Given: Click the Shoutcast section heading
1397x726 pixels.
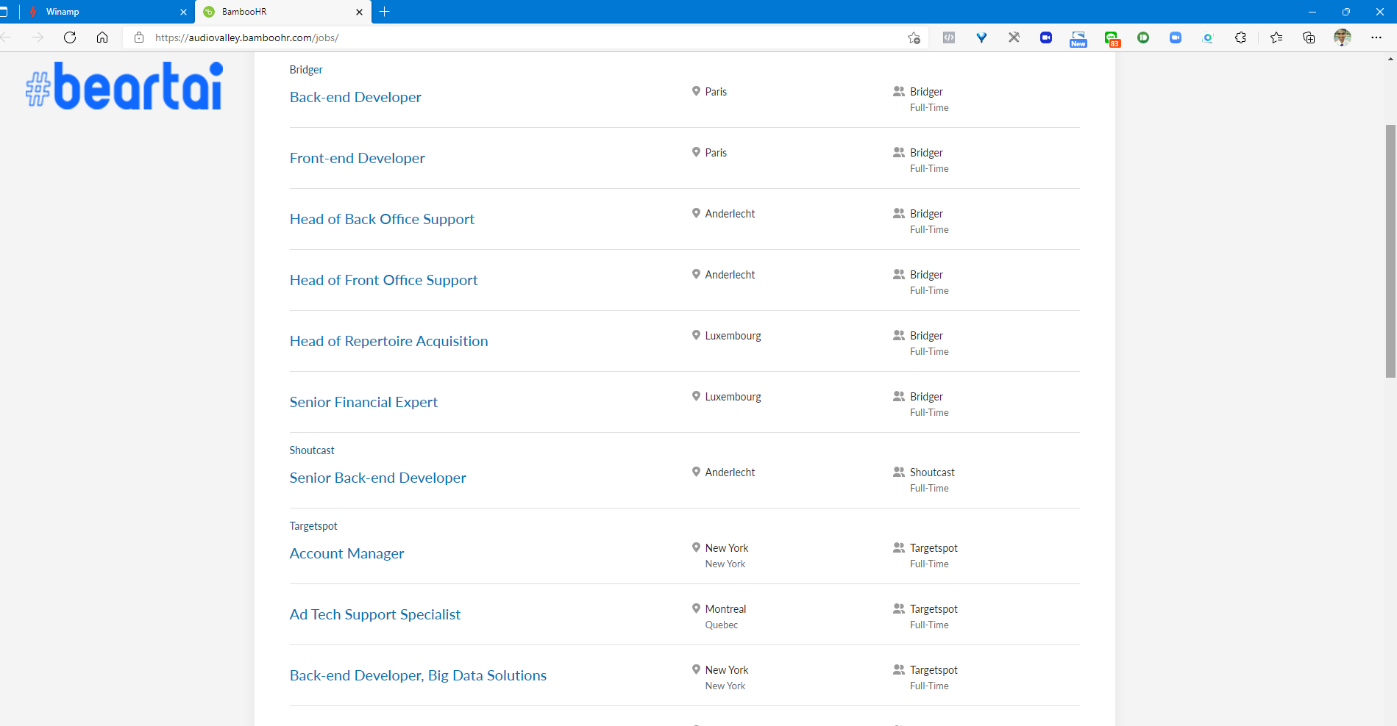Looking at the screenshot, I should click(x=312, y=450).
